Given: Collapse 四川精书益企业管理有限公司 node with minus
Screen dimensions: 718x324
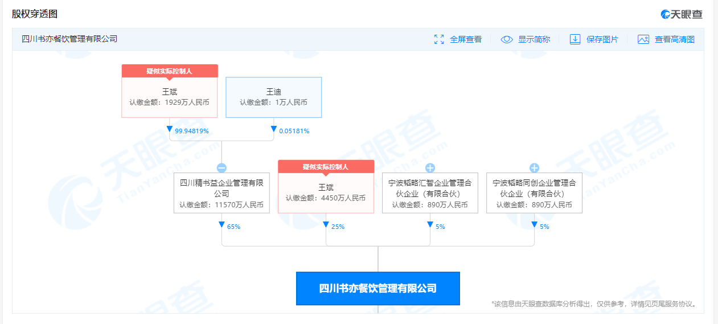Looking at the screenshot, I should [x=221, y=168].
